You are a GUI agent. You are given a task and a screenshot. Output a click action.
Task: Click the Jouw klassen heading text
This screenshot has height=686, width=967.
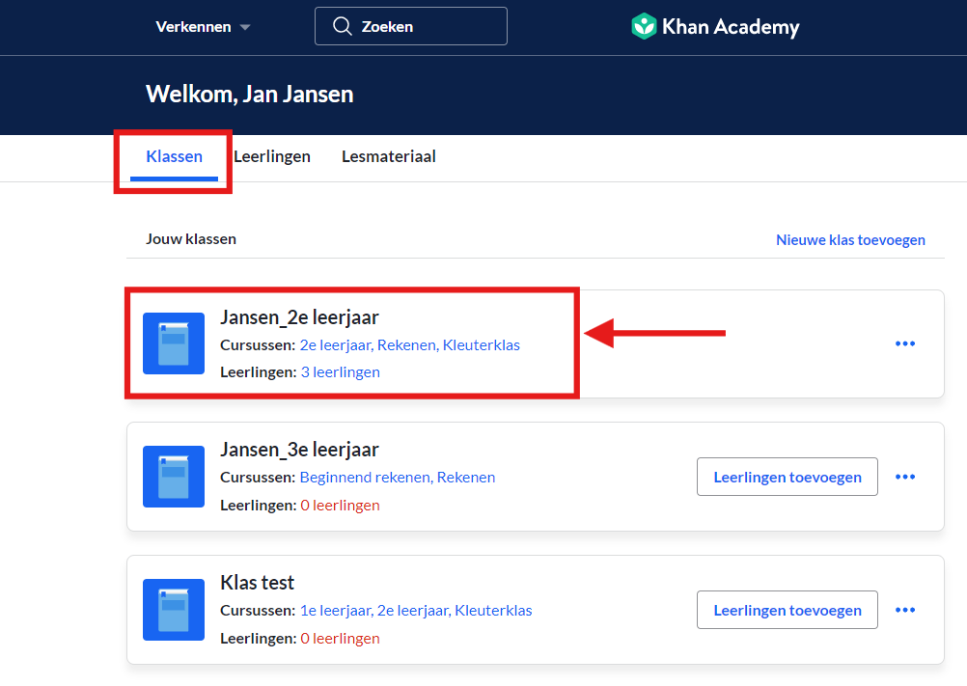point(190,239)
